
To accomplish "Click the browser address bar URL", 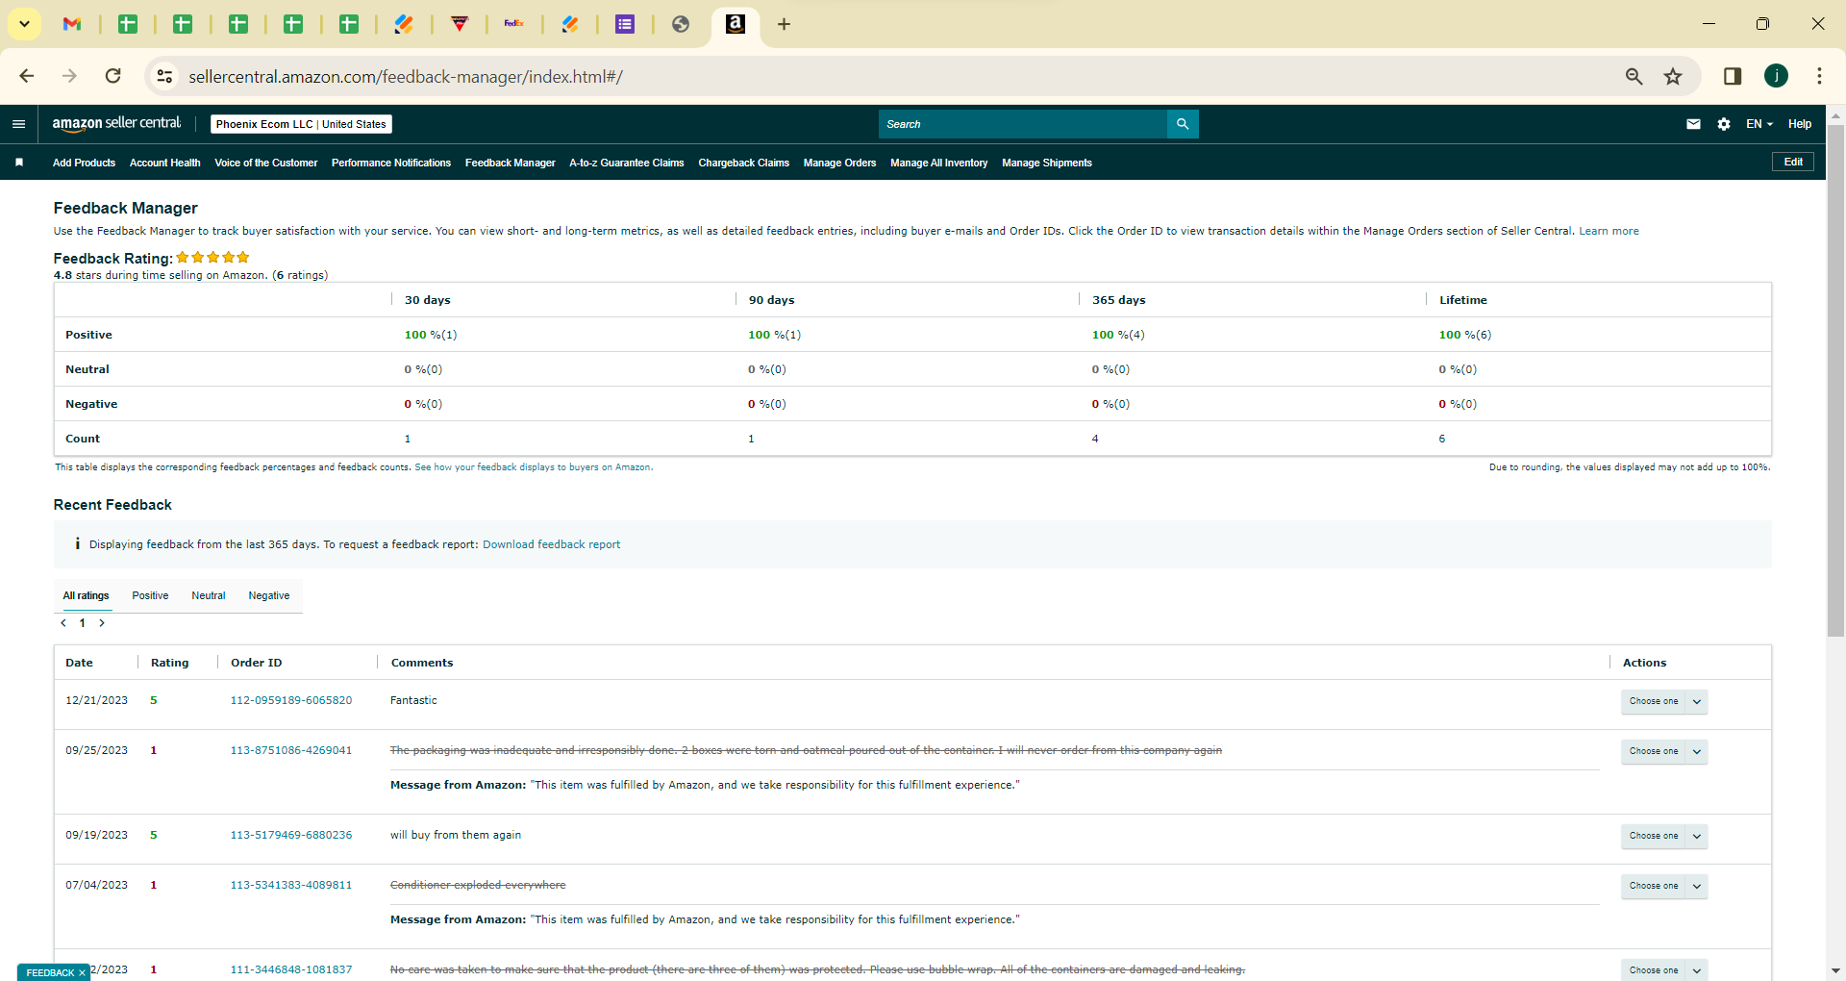I will (406, 76).
